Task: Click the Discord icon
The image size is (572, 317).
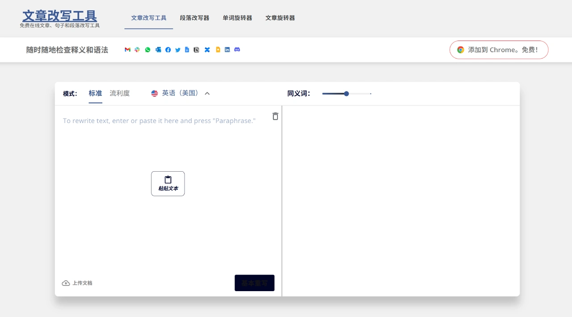Action: coord(237,49)
